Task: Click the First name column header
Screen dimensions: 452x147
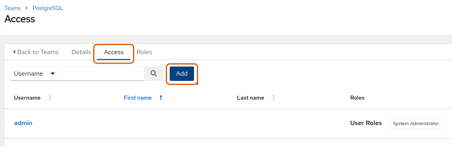Action: [138, 98]
